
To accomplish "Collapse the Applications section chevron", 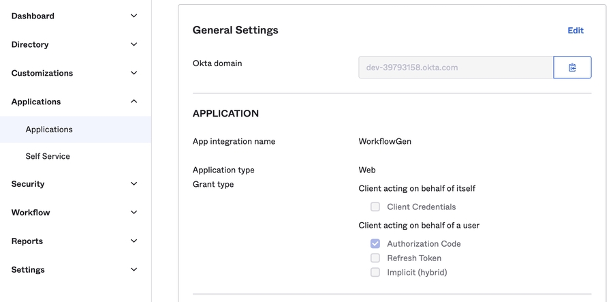I will [133, 102].
